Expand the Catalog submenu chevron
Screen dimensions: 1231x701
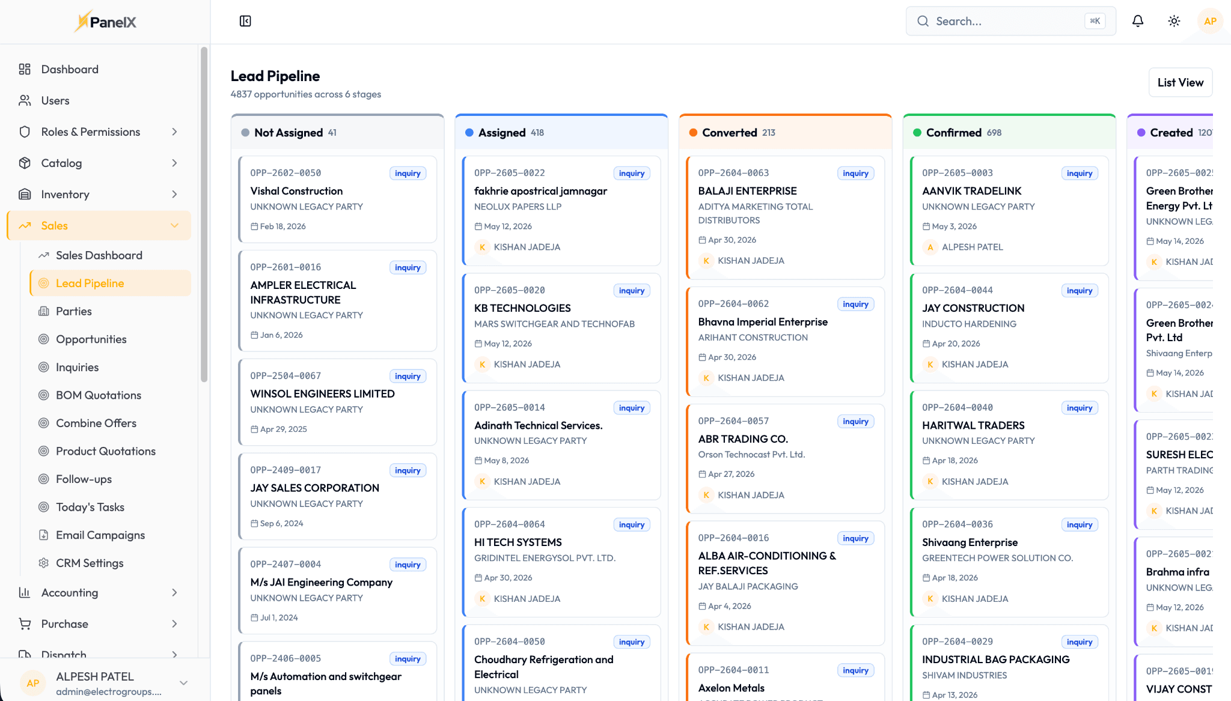[175, 163]
